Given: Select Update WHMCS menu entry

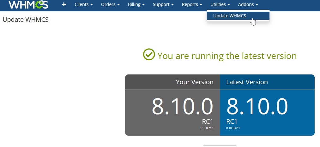Looking at the screenshot, I should (x=238, y=16).
